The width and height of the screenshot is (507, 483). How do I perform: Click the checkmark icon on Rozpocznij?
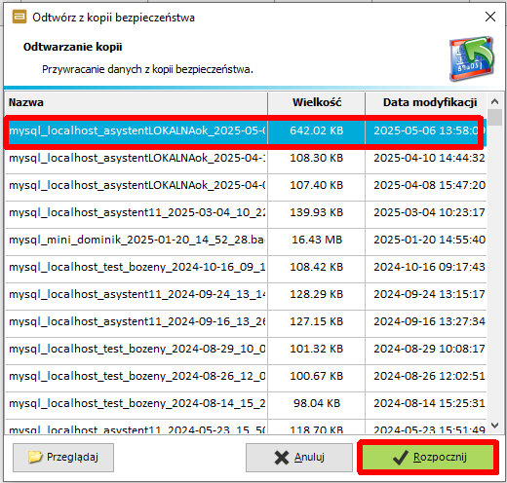point(401,458)
